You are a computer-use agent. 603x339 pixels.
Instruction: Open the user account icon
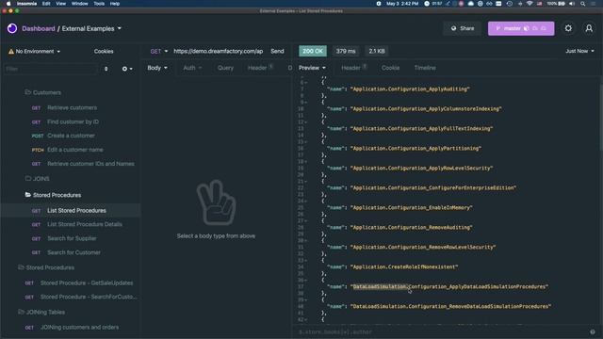pos(589,28)
